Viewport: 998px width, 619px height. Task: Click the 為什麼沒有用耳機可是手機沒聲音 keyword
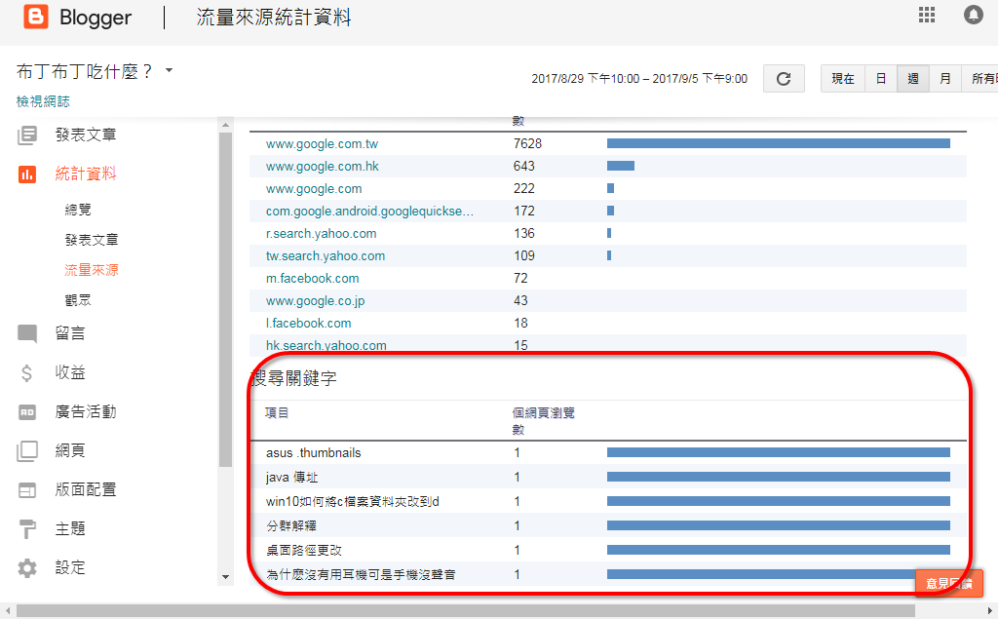tap(361, 574)
